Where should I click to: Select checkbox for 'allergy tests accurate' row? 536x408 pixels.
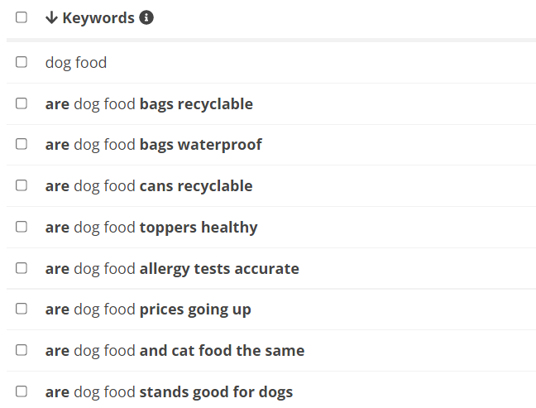tap(22, 268)
